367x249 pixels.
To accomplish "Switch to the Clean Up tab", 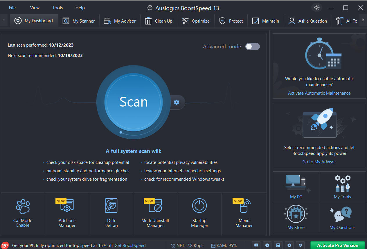I will point(159,21).
